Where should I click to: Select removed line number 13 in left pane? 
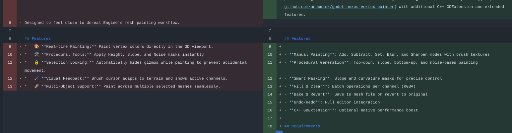click(x=10, y=87)
